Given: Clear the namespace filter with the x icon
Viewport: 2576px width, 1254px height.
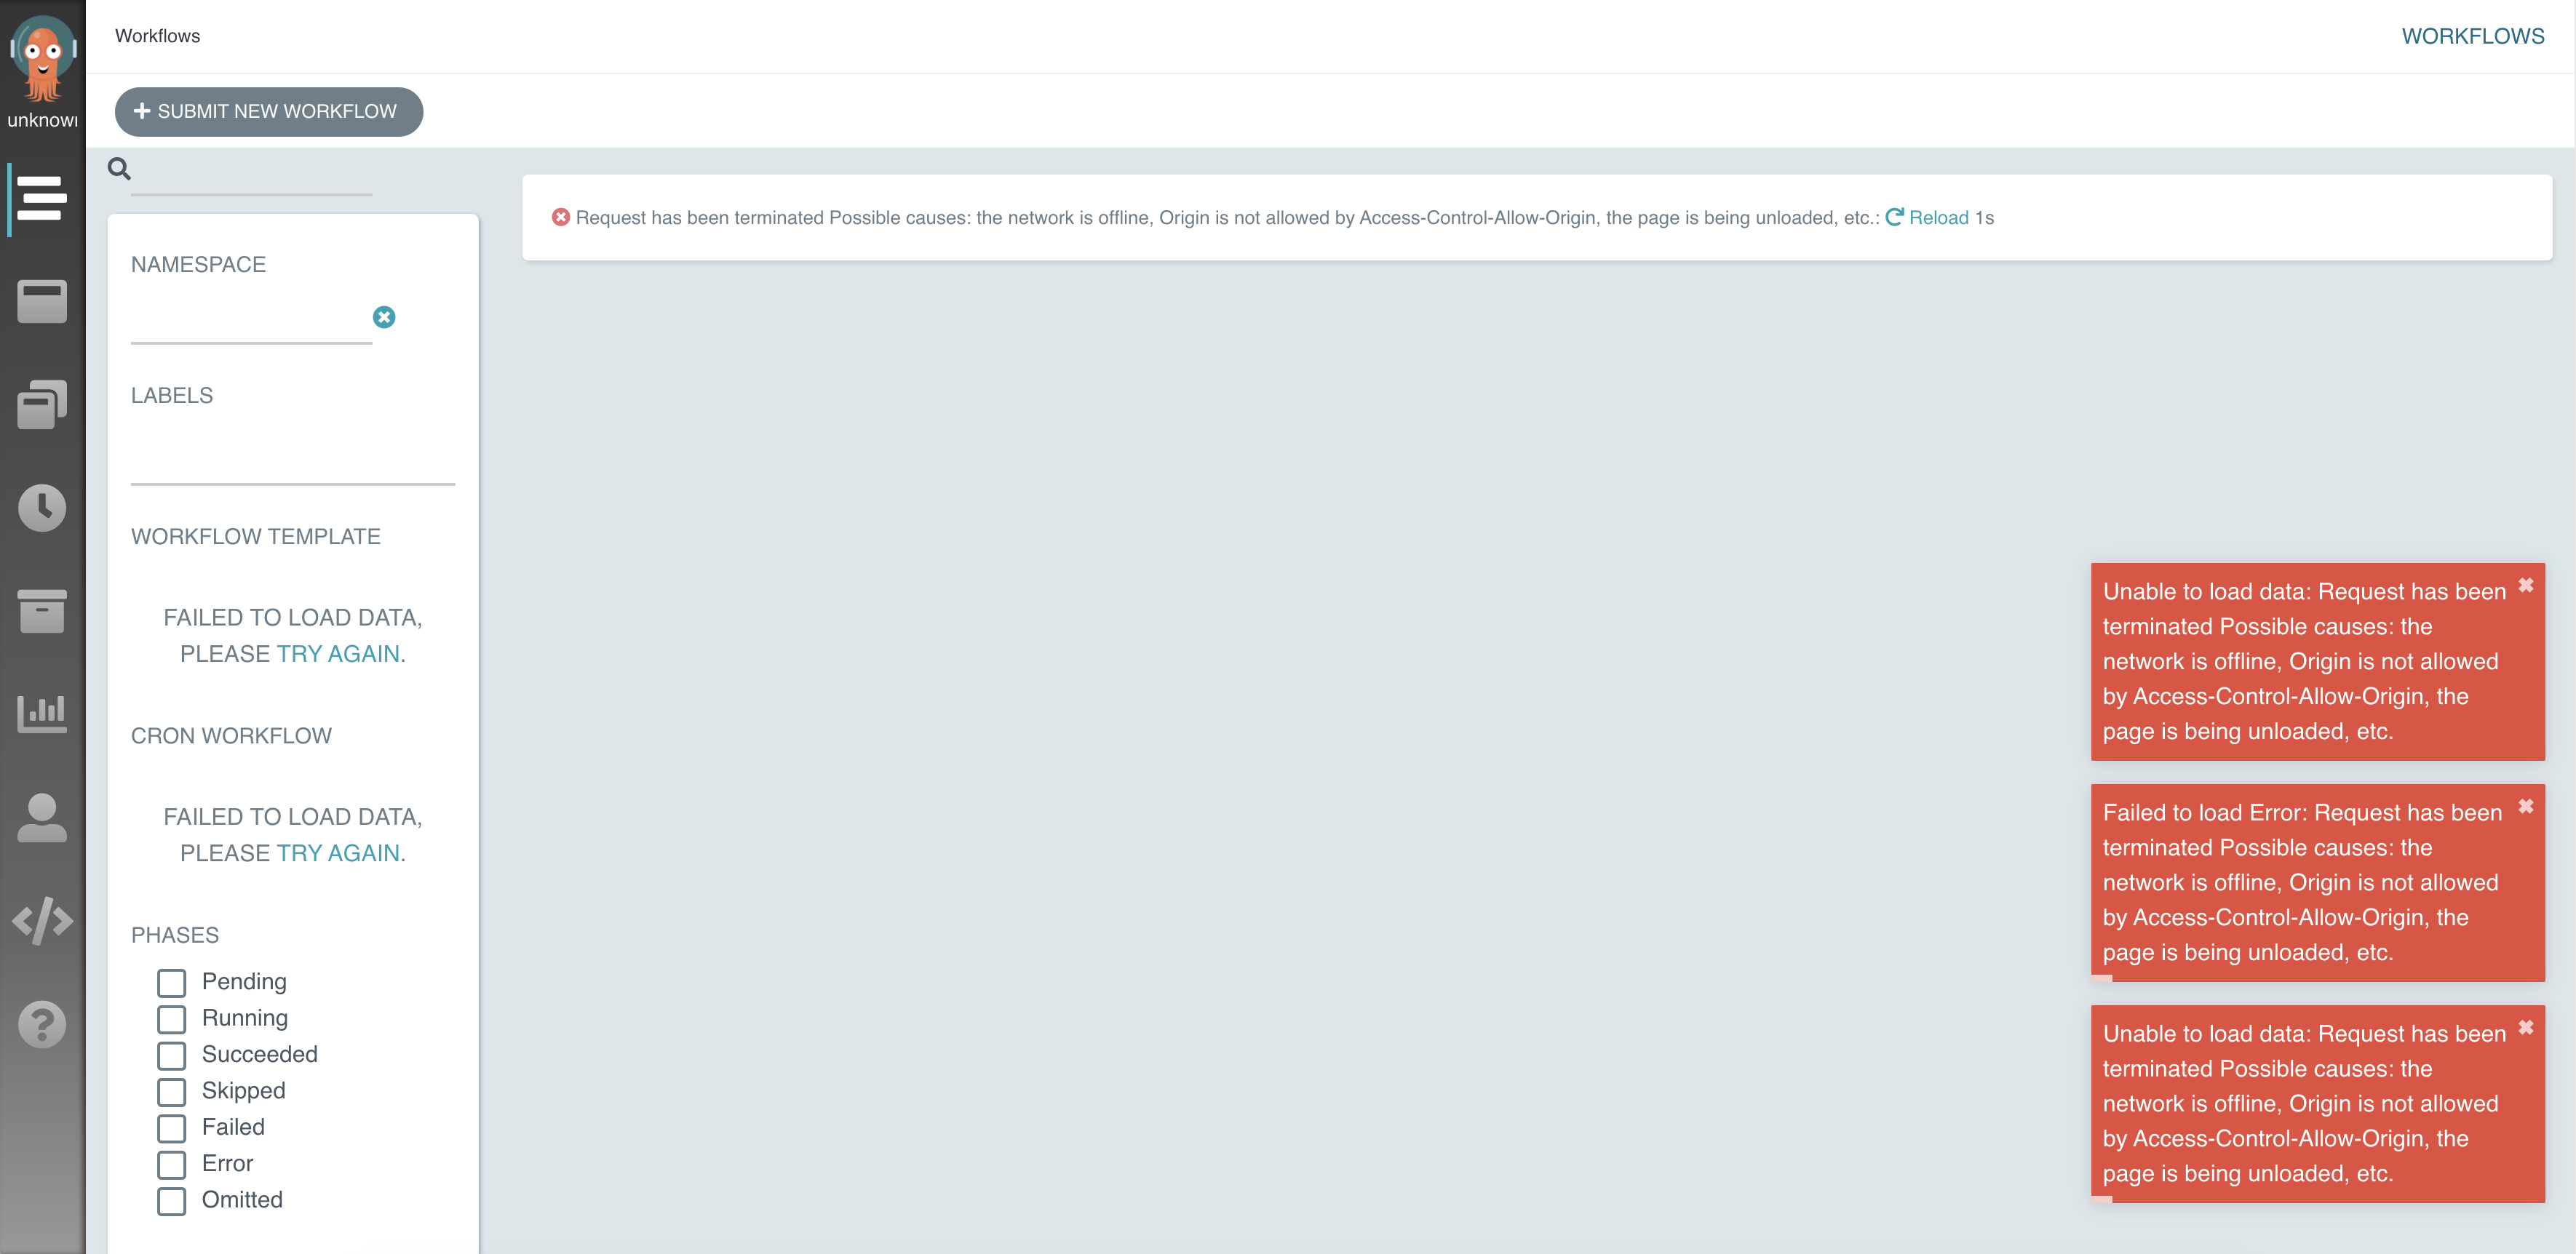Looking at the screenshot, I should (x=385, y=316).
